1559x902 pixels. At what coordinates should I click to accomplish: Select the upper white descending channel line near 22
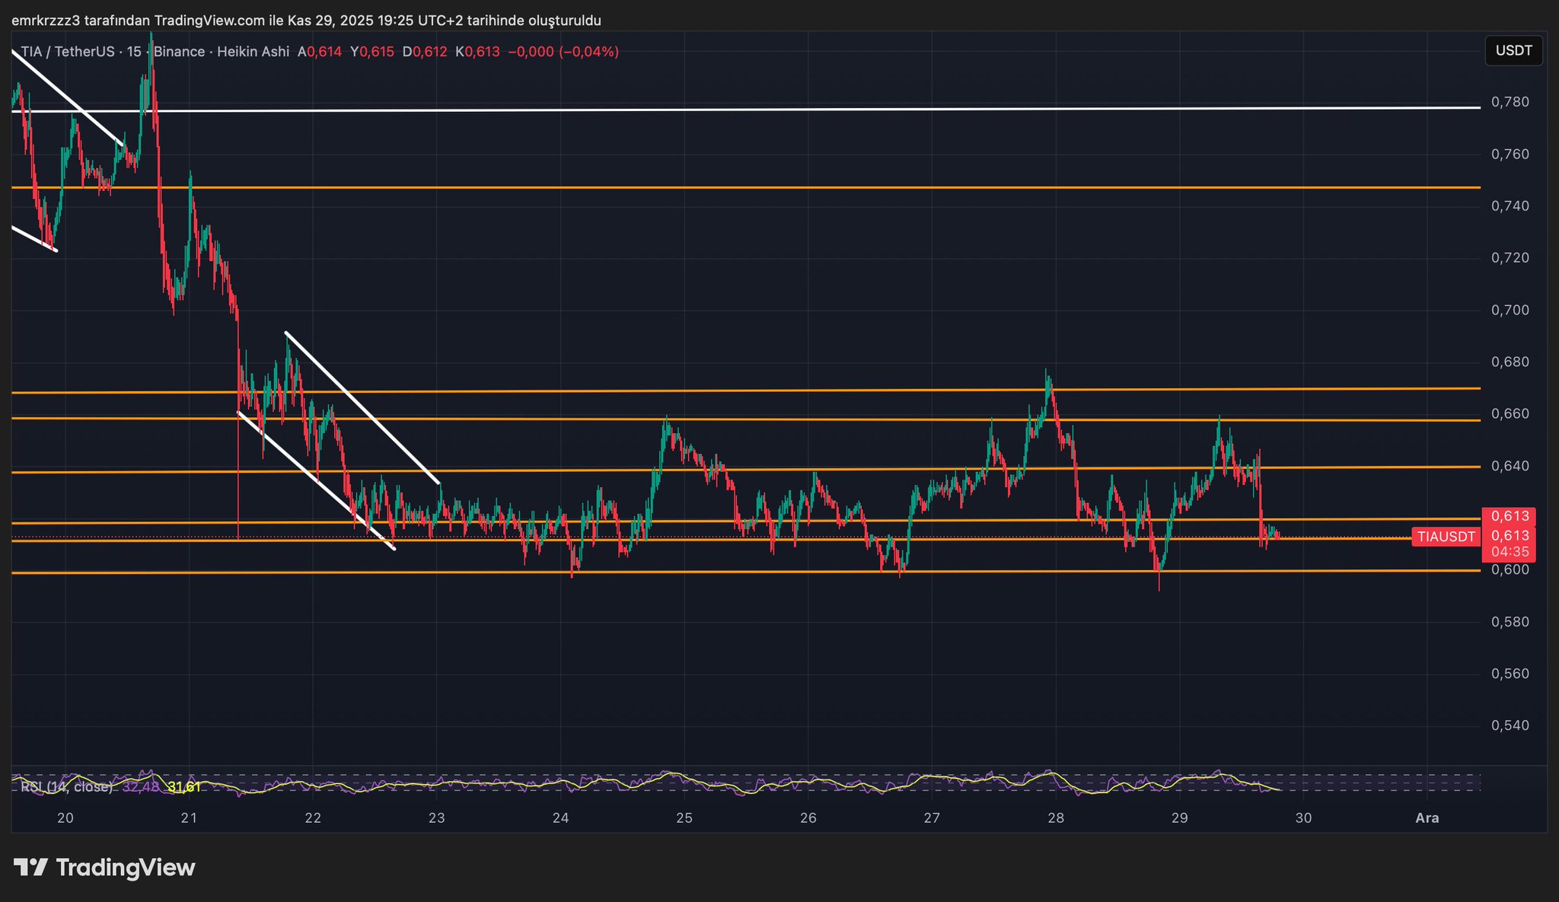tap(363, 408)
